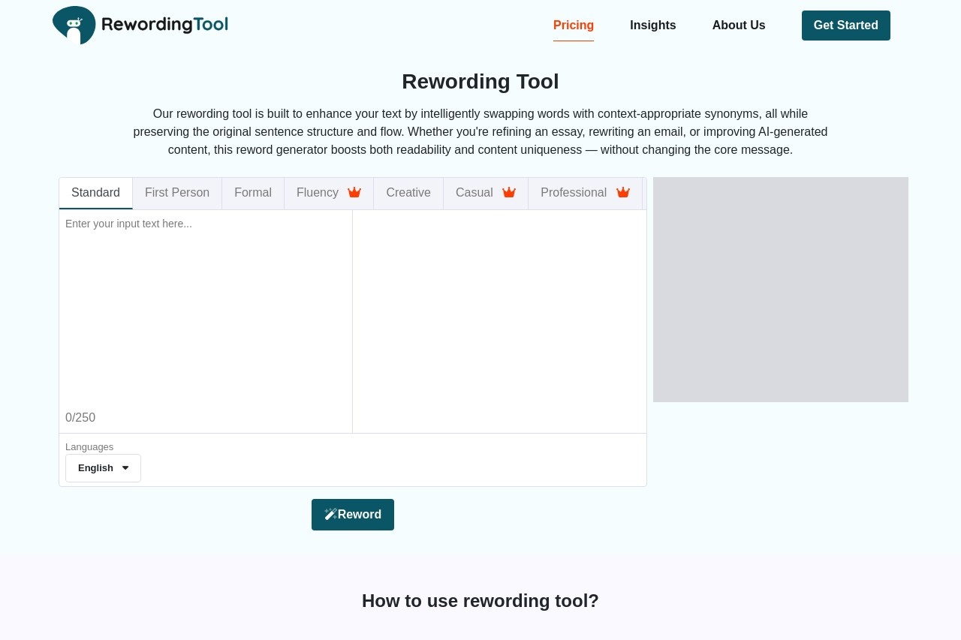Switch to the Casual tab

click(x=486, y=193)
